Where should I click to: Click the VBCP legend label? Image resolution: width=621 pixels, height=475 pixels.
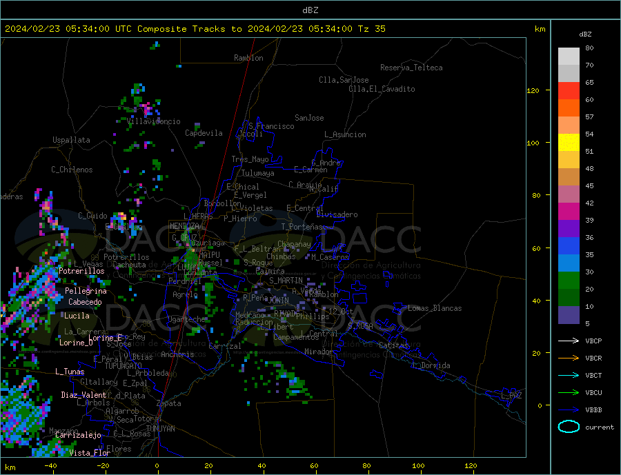point(593,341)
